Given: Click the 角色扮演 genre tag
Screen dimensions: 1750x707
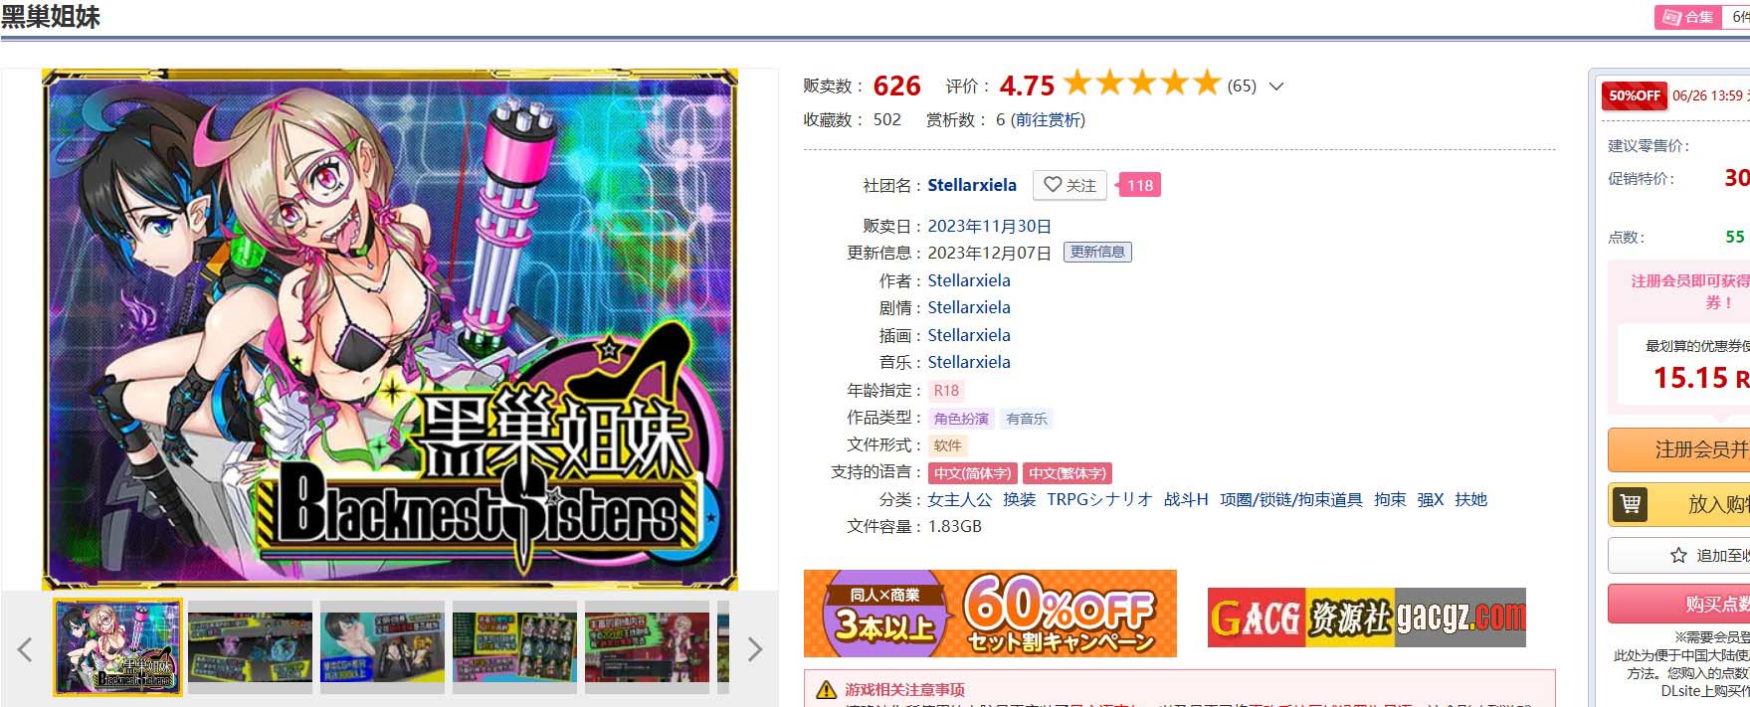Looking at the screenshot, I should (961, 419).
